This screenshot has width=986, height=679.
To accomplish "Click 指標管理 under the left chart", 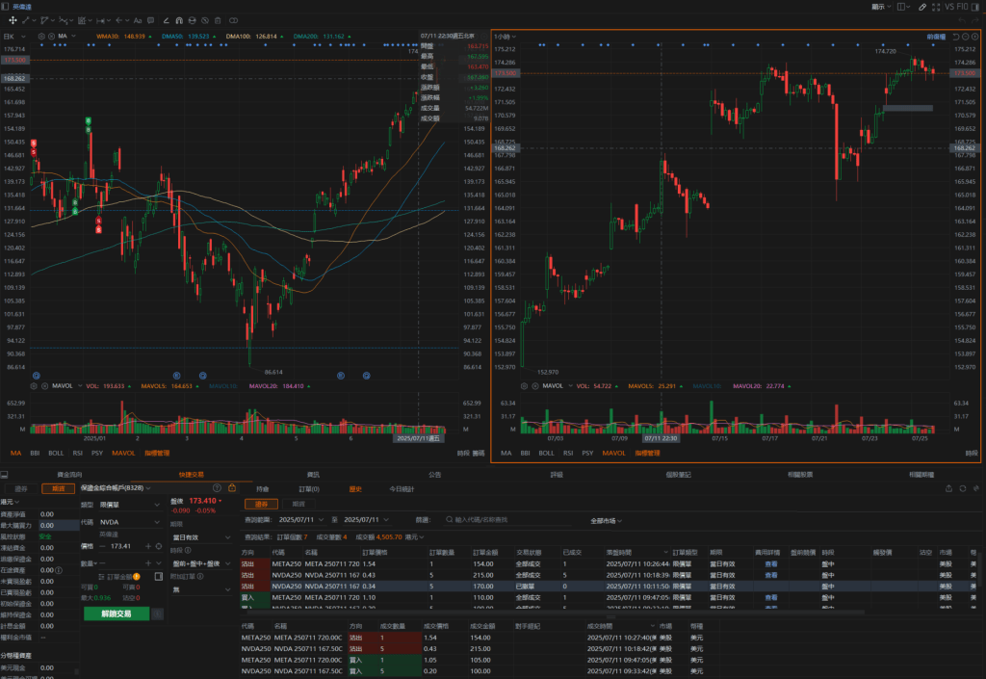I will click(x=157, y=452).
